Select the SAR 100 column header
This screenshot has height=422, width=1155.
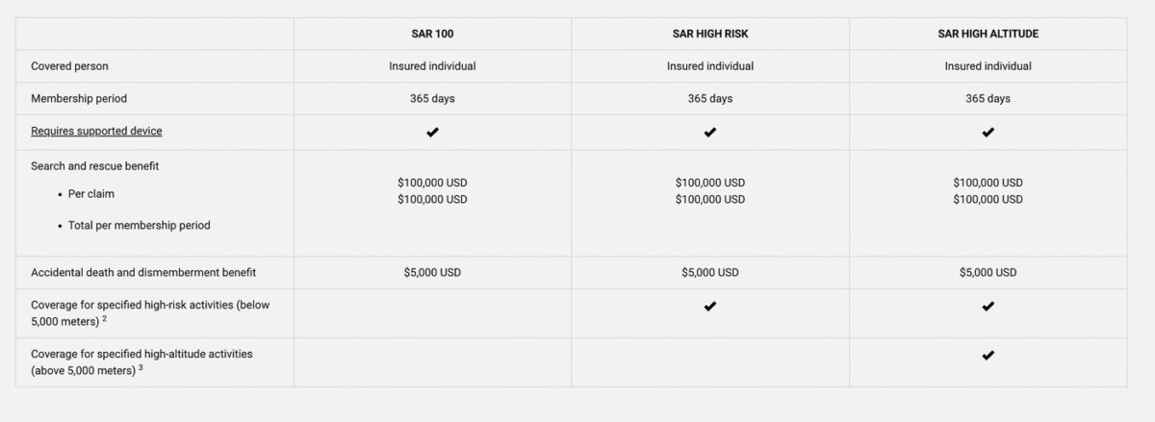click(432, 34)
